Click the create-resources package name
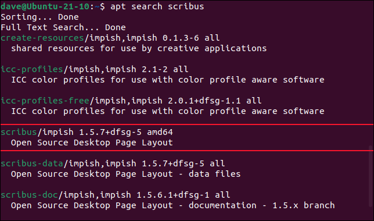The height and width of the screenshot is (221, 374). coord(42,38)
